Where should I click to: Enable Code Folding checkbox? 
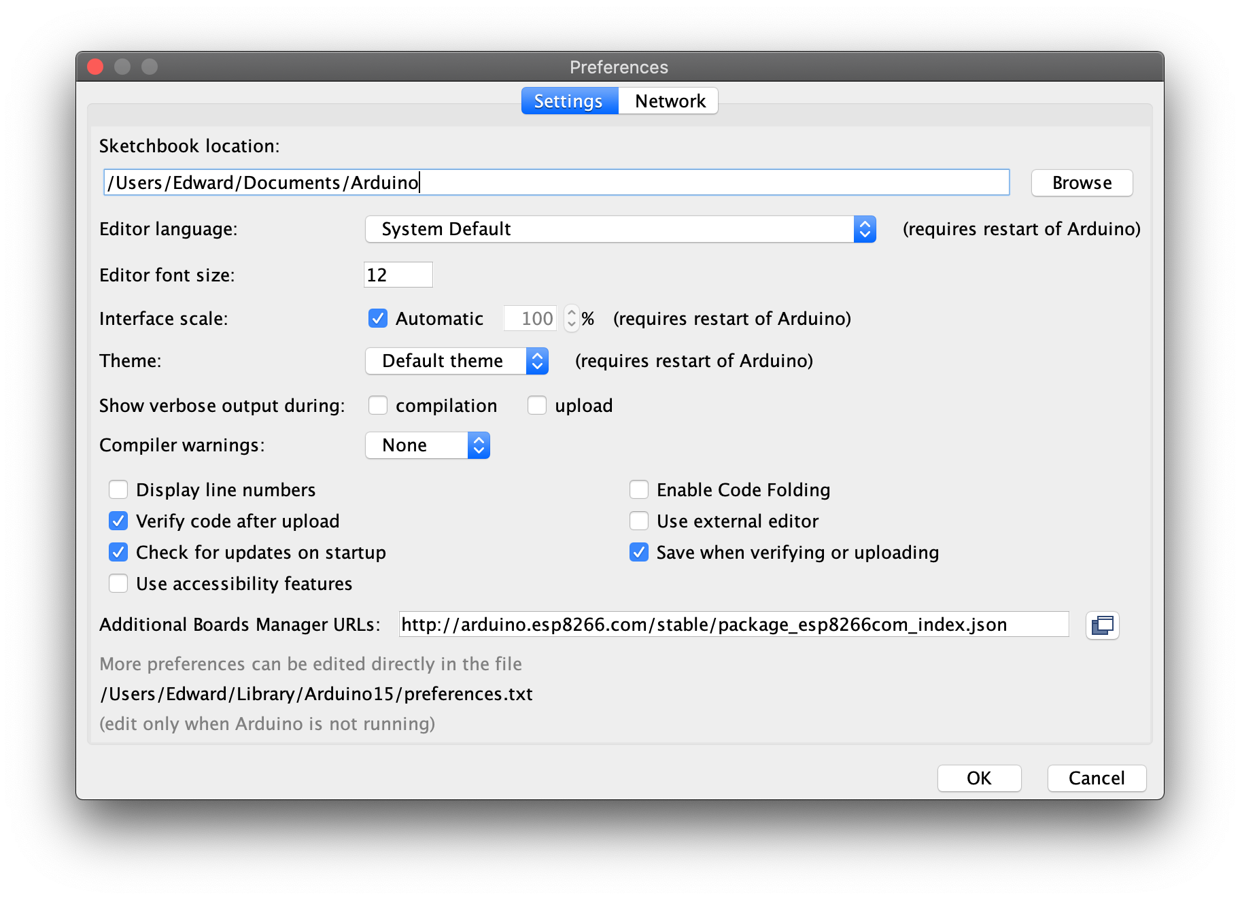[x=639, y=489]
